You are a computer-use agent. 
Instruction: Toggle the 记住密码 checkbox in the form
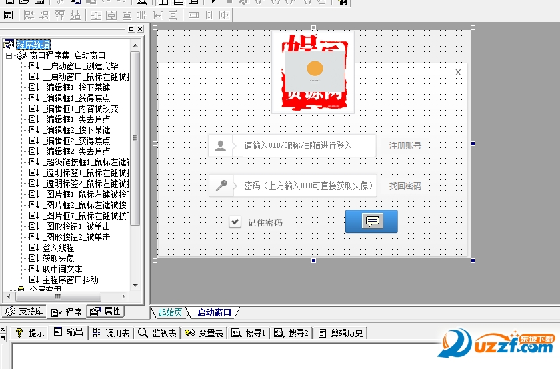[x=235, y=222]
